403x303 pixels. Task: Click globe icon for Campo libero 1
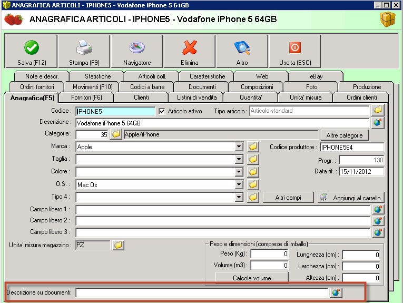378,209
